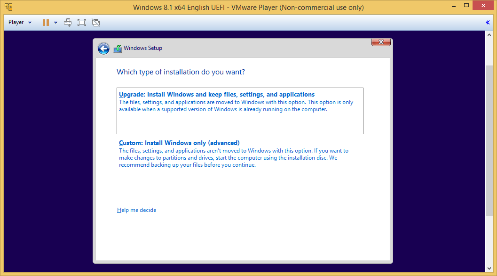Click the 'Windows Setup' title text

(142, 48)
